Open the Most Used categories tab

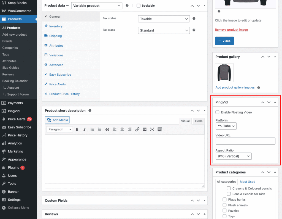(247, 181)
